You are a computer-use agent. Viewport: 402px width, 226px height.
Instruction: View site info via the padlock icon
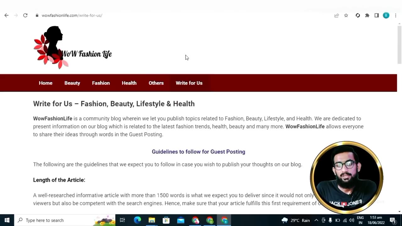pos(37,15)
